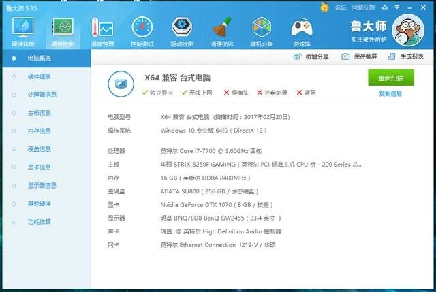Open 问题反馈 feedback link

pos(363,7)
